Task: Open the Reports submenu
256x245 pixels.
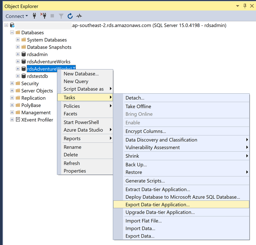Action: click(x=85, y=139)
